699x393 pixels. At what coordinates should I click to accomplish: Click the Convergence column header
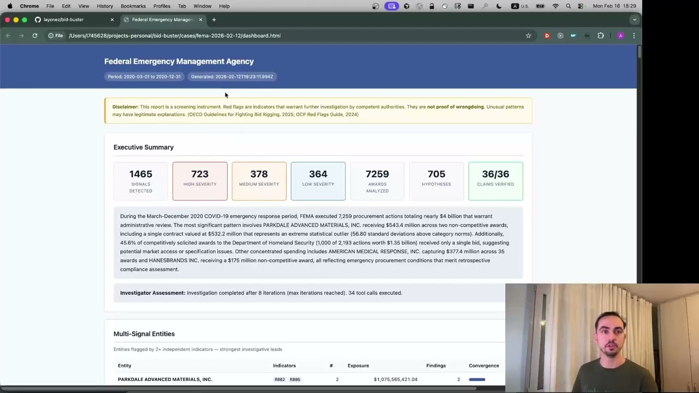click(484, 366)
